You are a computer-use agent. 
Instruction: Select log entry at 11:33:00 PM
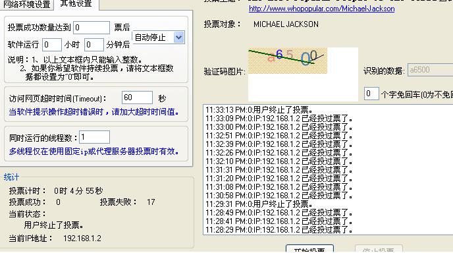[279, 127]
